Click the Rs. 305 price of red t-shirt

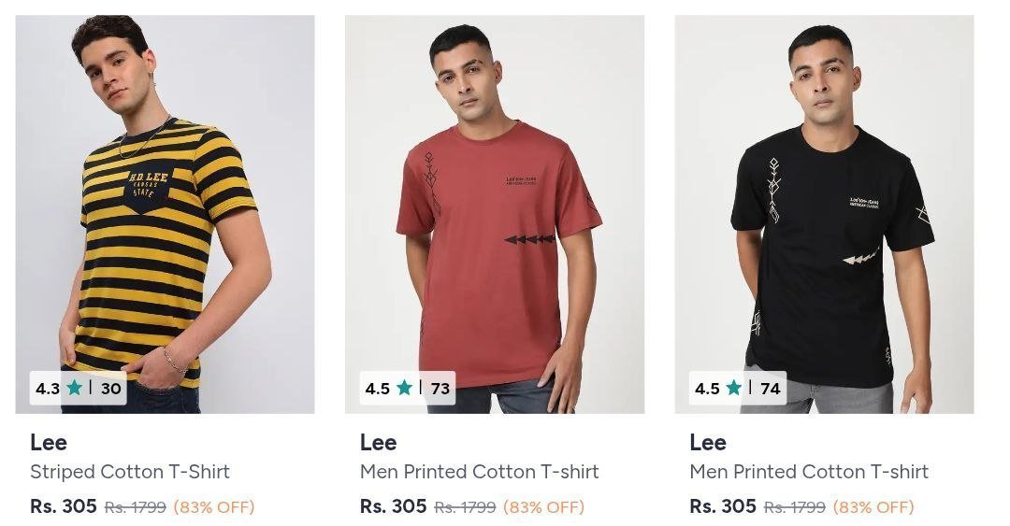(x=393, y=506)
